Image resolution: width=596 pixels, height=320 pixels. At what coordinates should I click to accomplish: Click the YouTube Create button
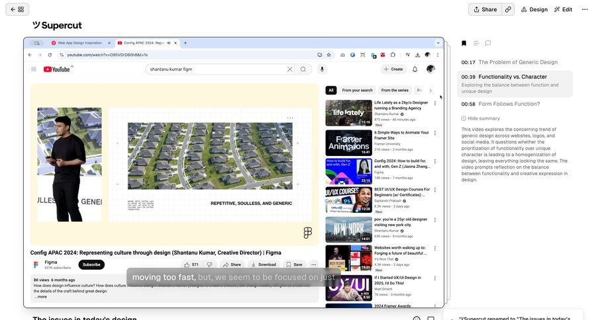click(393, 69)
